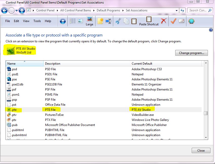The width and height of the screenshot is (215, 164).
Task: Click the new folder star icon
Action: (100, 21)
